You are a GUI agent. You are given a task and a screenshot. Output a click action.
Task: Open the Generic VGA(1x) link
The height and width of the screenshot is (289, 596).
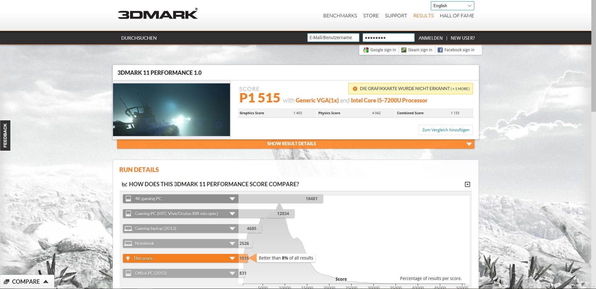317,100
